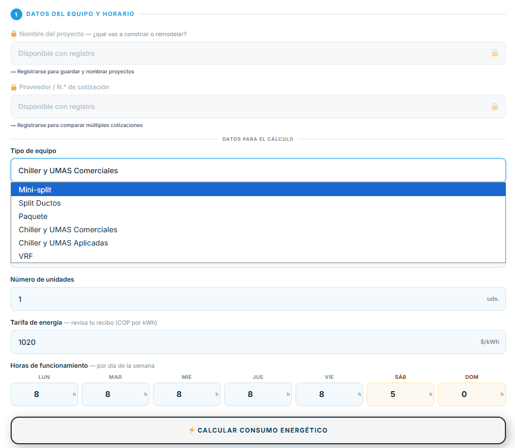
Task: Open the Tipo de equipo dropdown
Action: coord(258,171)
